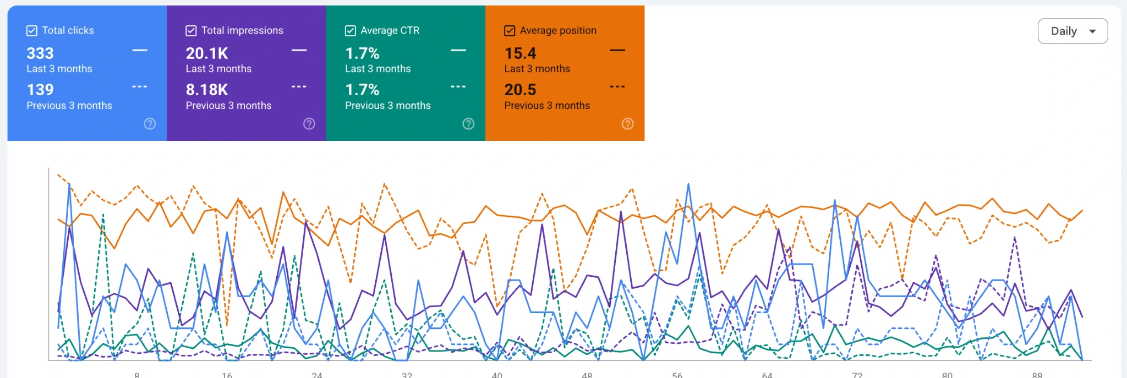The height and width of the screenshot is (378, 1127).
Task: Click the 20.1K impressions value
Action: (x=207, y=53)
